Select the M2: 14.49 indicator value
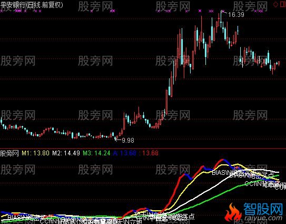286x224 pixels. pyautogui.click(x=66, y=153)
